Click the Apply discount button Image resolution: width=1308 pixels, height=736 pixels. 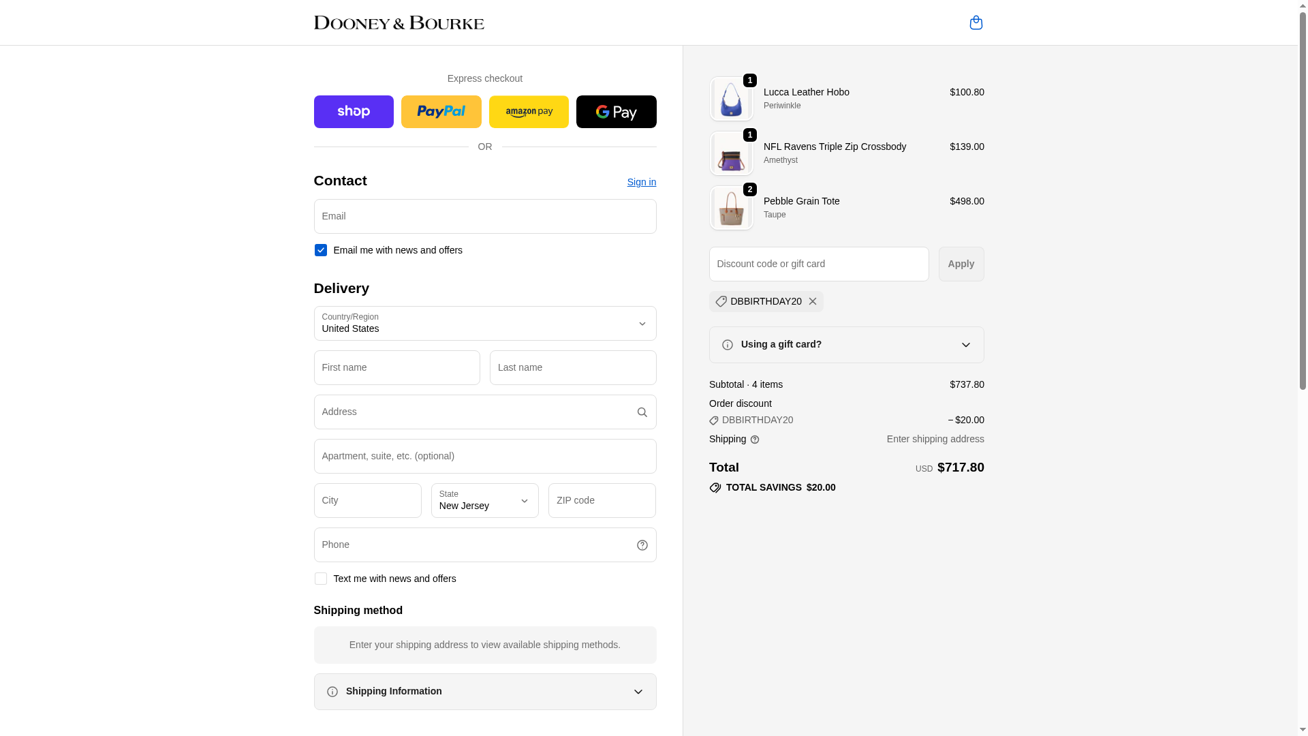coord(961,264)
